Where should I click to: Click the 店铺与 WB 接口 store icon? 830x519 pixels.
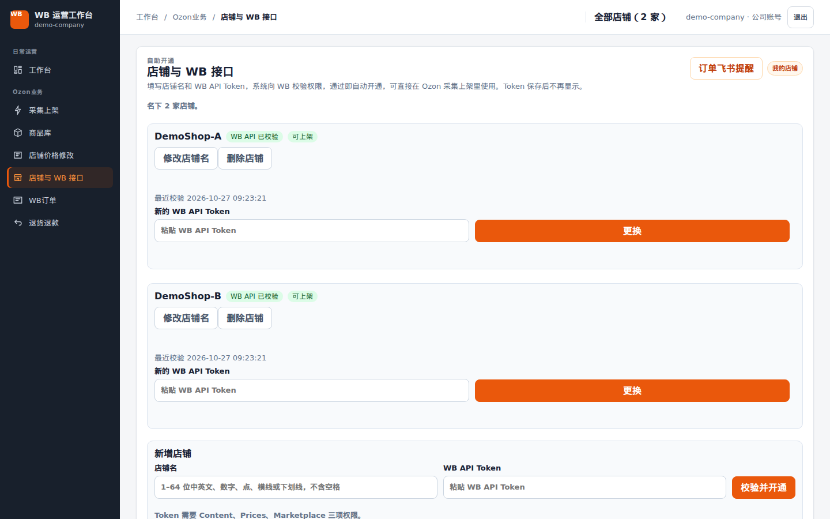tap(18, 178)
